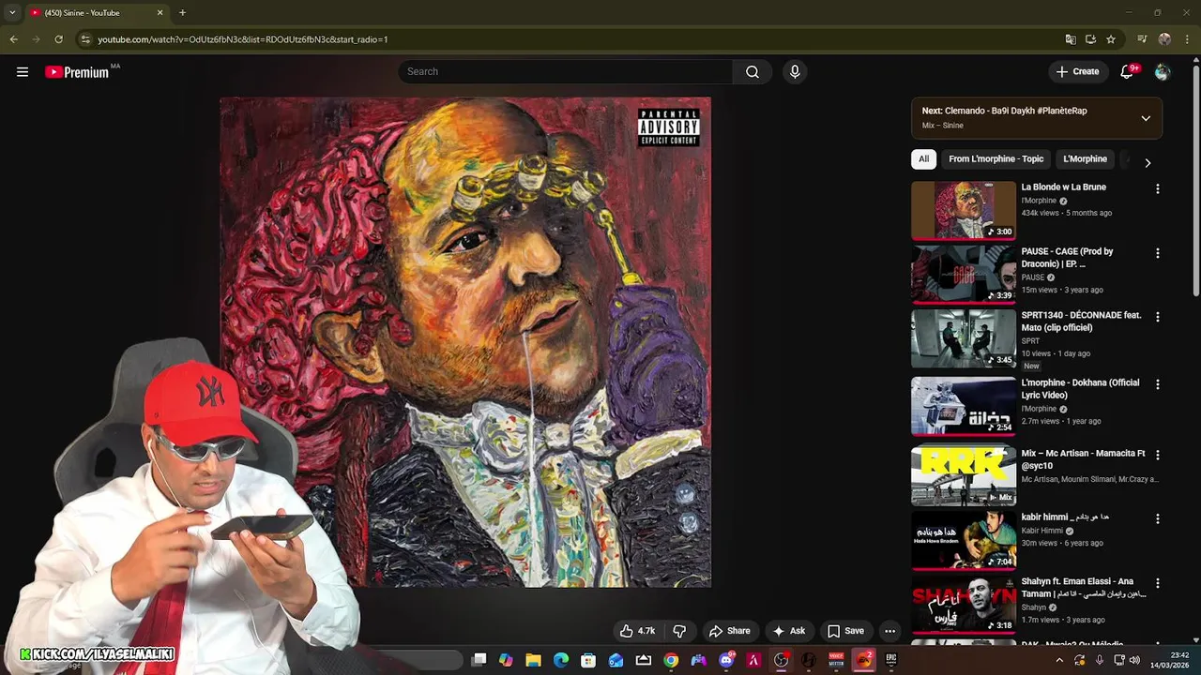Go back to the previous page
The image size is (1201, 675).
13,39
